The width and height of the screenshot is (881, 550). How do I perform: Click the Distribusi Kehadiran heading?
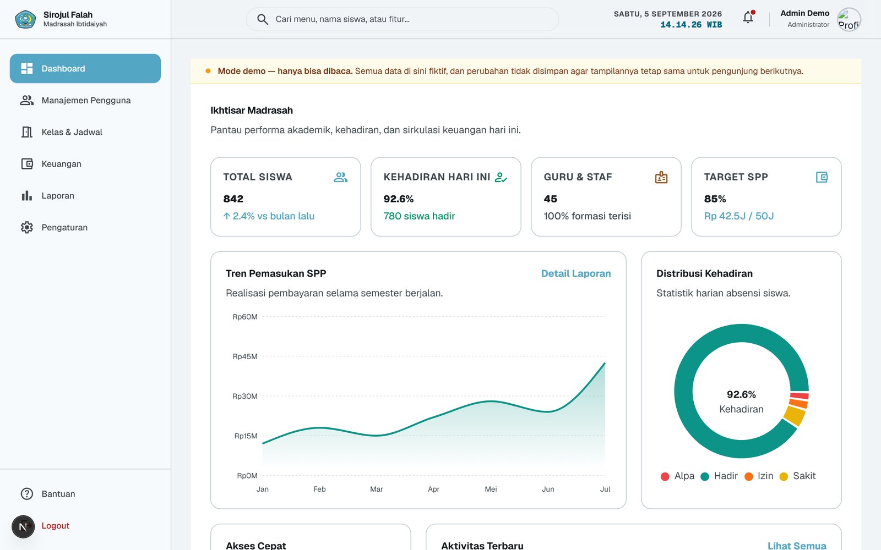[x=704, y=273]
